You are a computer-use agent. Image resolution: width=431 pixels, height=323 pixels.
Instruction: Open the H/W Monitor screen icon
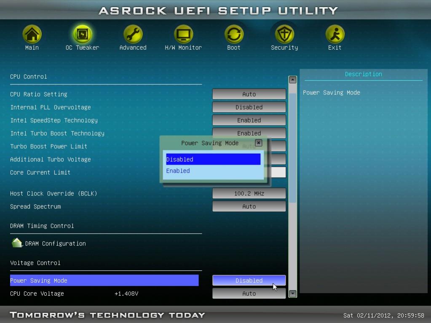183,35
